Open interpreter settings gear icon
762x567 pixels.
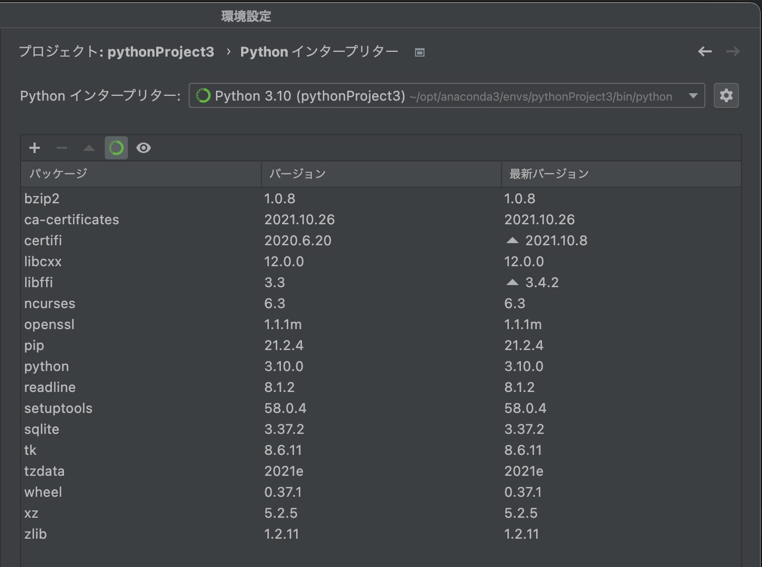(x=726, y=96)
